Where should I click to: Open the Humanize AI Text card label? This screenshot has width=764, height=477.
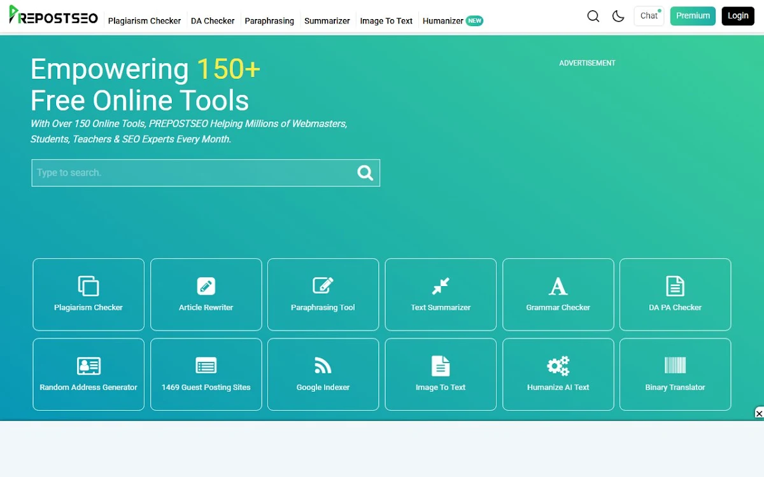(x=558, y=387)
